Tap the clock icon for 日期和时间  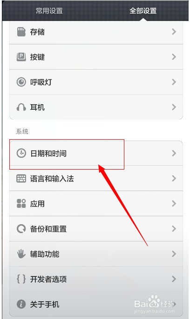(21, 153)
